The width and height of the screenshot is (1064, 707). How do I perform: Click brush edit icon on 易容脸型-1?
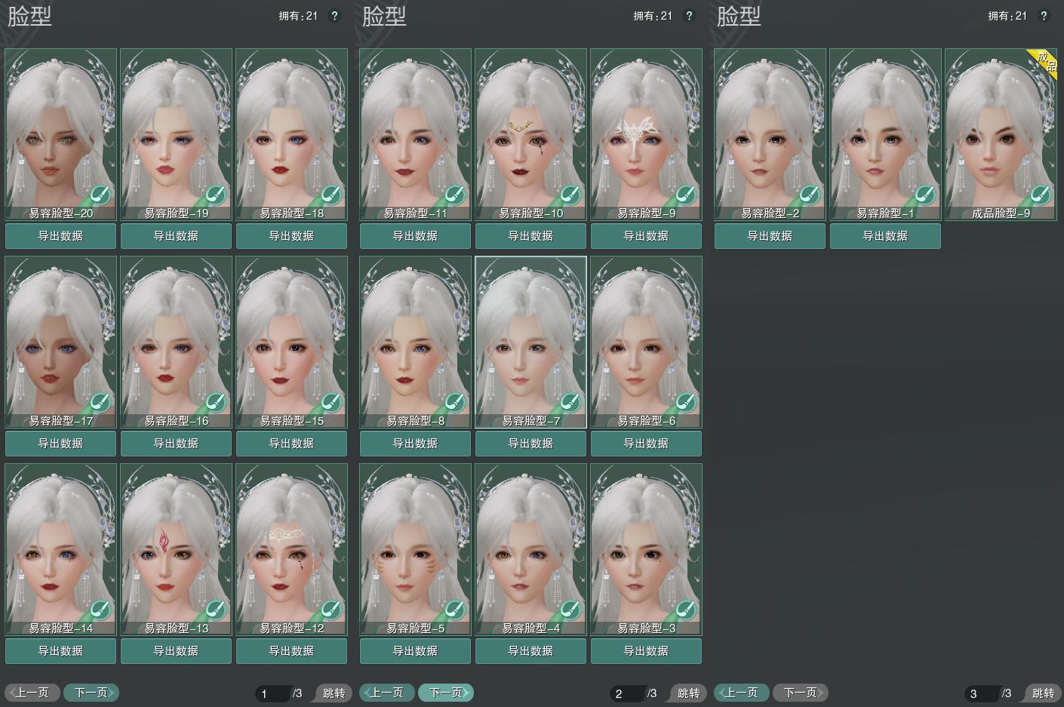925,195
